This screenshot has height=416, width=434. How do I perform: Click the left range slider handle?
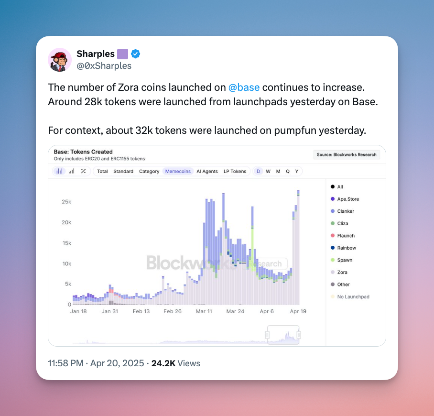268,335
